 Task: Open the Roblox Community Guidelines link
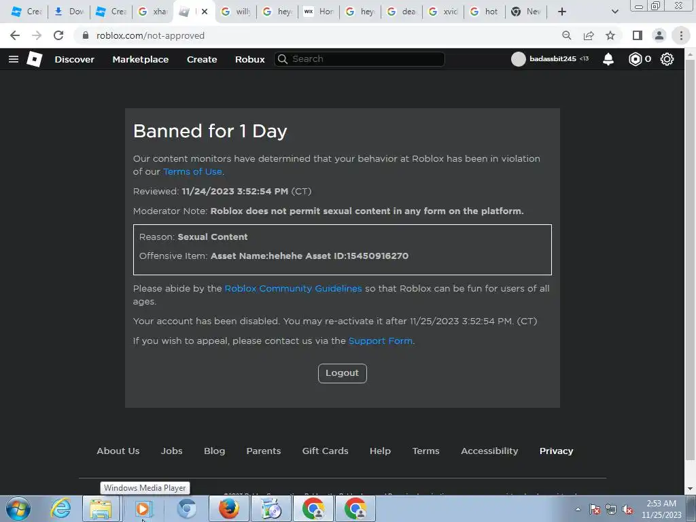[293, 288]
